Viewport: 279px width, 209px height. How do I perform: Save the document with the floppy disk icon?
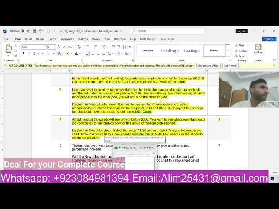(34, 31)
